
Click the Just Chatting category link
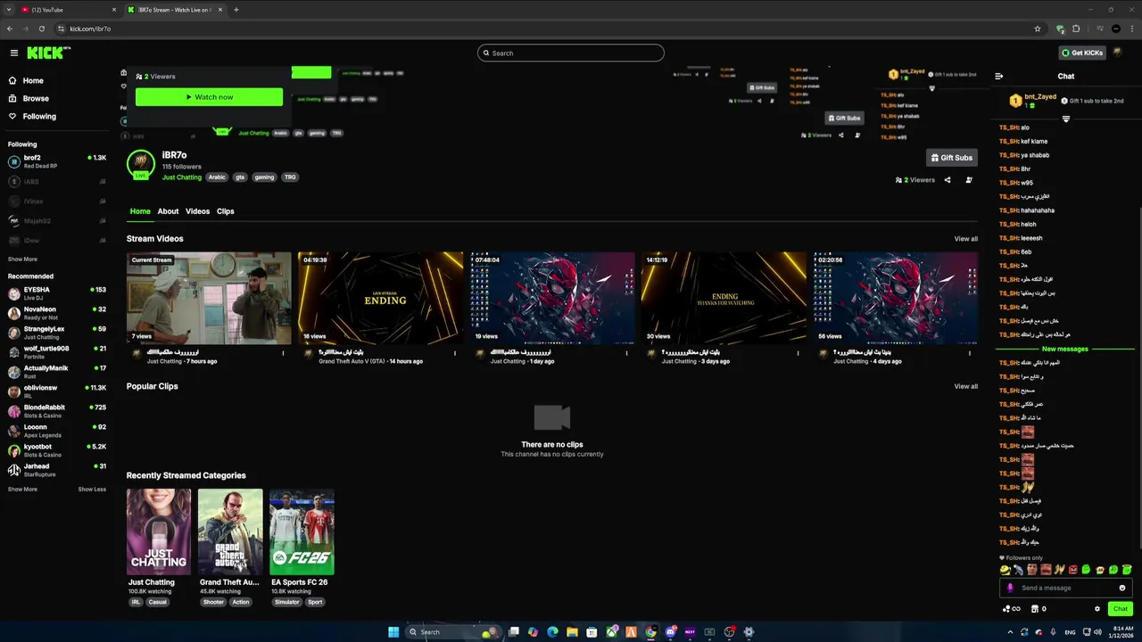[x=182, y=177]
